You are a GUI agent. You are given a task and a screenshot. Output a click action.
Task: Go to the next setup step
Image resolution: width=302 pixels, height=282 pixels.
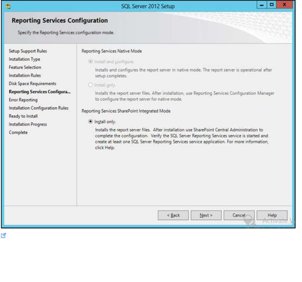point(206,215)
